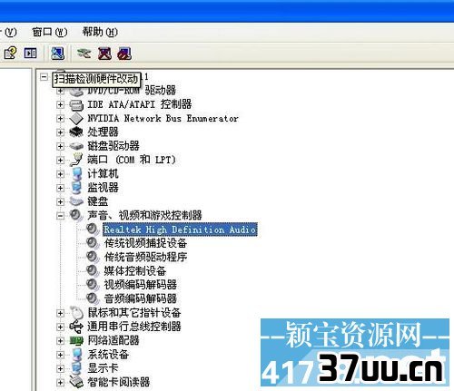Select 传统音频驱动程序 in the tree
The width and height of the screenshot is (454, 391).
[x=145, y=257]
